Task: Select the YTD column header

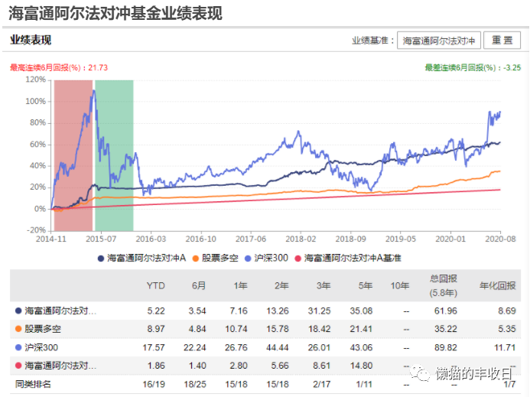Action: click(155, 286)
